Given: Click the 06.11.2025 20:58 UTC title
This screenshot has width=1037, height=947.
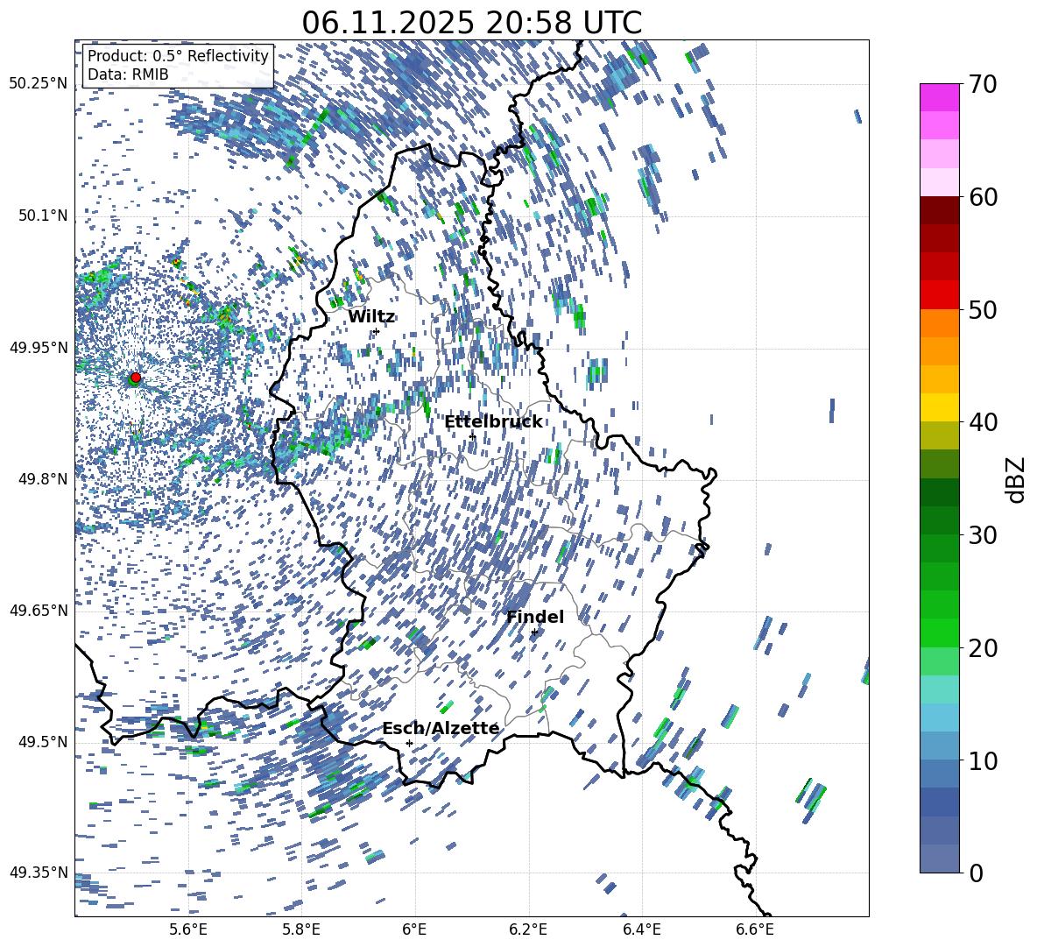Looking at the screenshot, I should tap(471, 23).
